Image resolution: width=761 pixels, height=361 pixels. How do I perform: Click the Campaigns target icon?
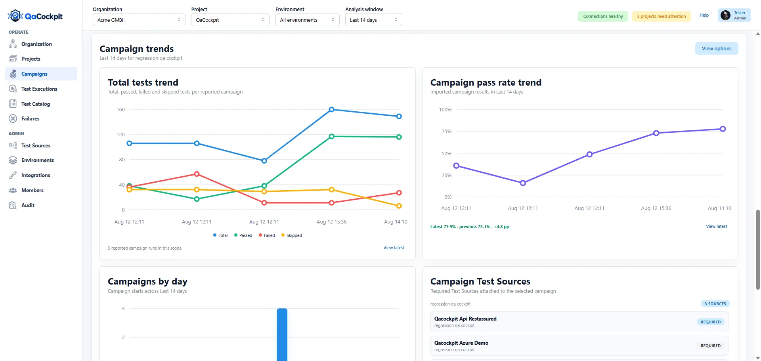click(x=13, y=74)
